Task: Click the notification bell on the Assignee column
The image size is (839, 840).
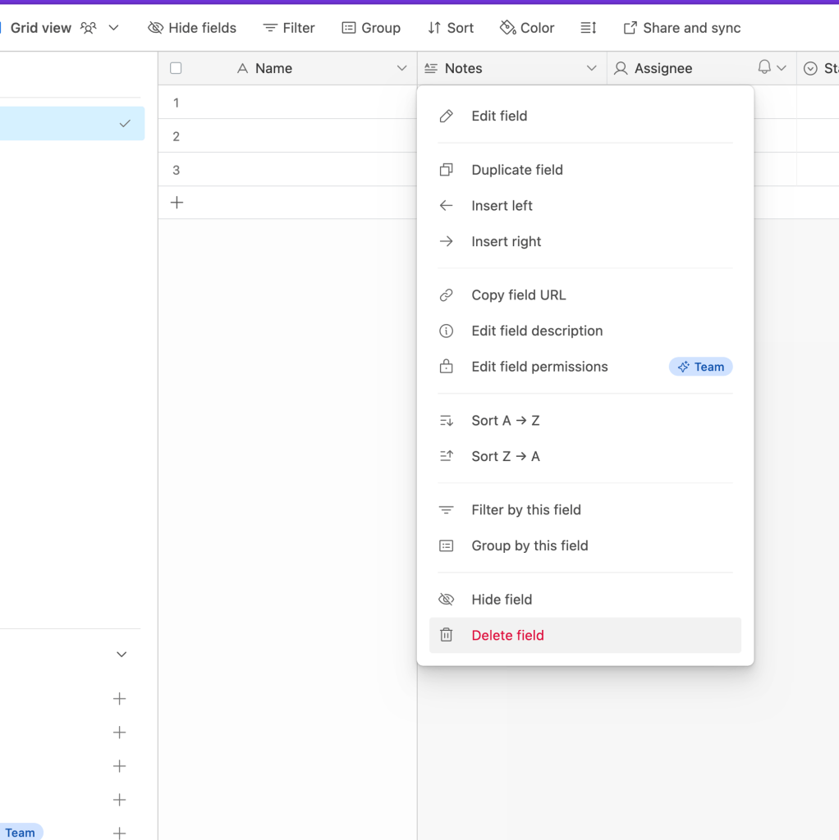Action: [x=763, y=68]
